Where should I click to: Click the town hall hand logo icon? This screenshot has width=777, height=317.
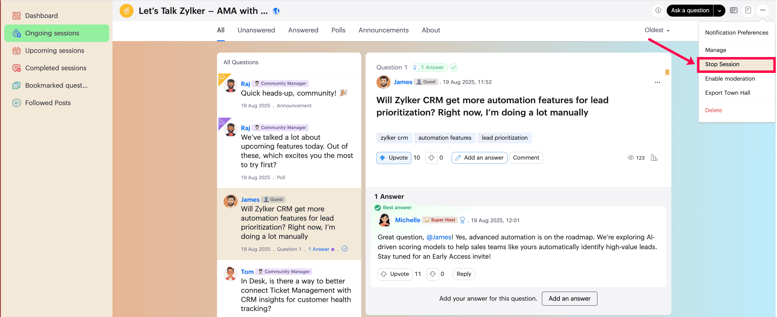126,11
